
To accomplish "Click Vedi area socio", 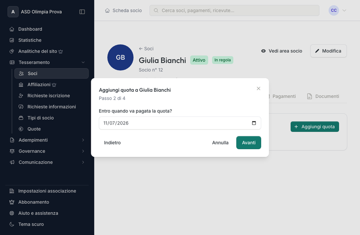I will tap(282, 51).
